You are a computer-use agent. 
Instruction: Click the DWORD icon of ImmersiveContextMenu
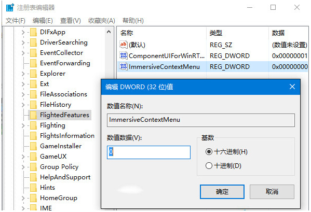point(124,66)
